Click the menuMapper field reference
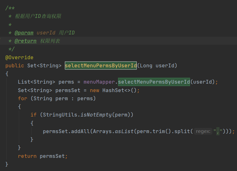The image size is (237, 171). [99, 82]
